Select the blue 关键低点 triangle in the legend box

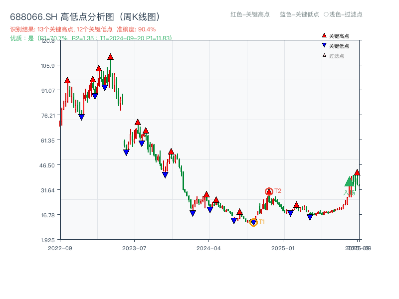[324, 45]
